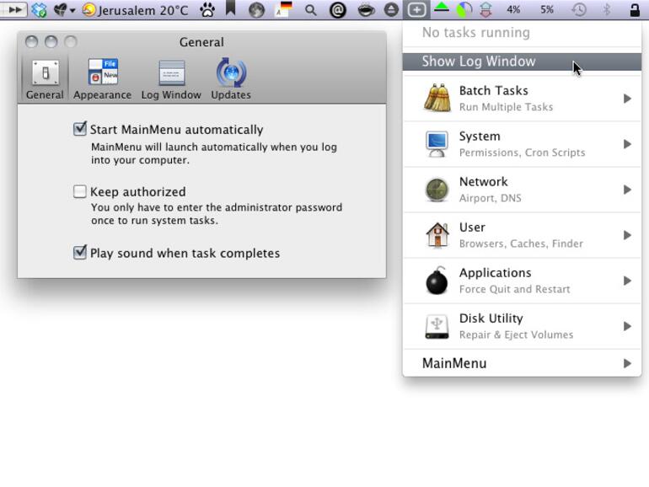The image size is (649, 487).
Task: Click the paw print menu bar icon
Action: click(x=207, y=9)
